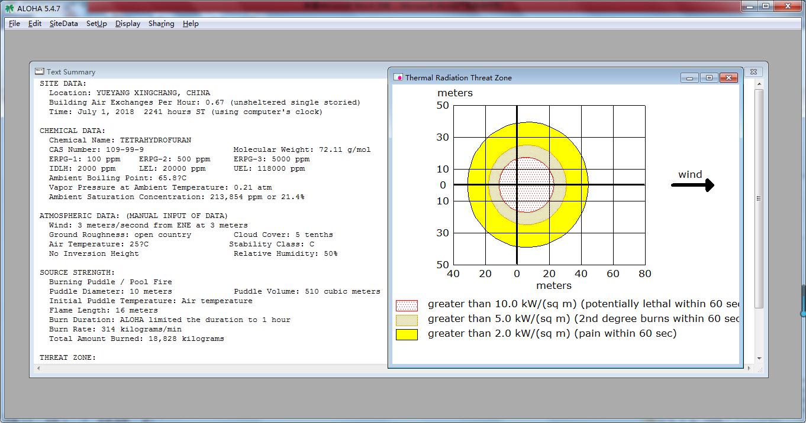The image size is (806, 423).
Task: Click 'Chemical Name: TETRAHYDROFURAN' text
Action: point(120,140)
